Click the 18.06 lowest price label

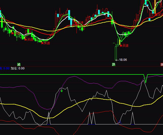pyautogui.click(x=123, y=60)
